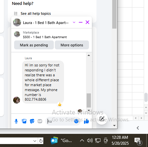Click the Need help? heading
This screenshot has width=148, height=147.
23,3
